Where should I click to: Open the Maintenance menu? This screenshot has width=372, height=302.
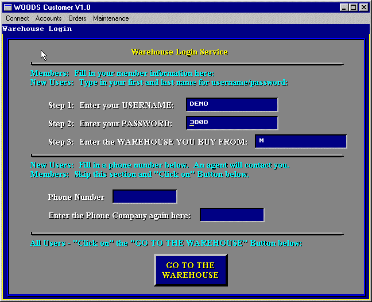coord(111,18)
